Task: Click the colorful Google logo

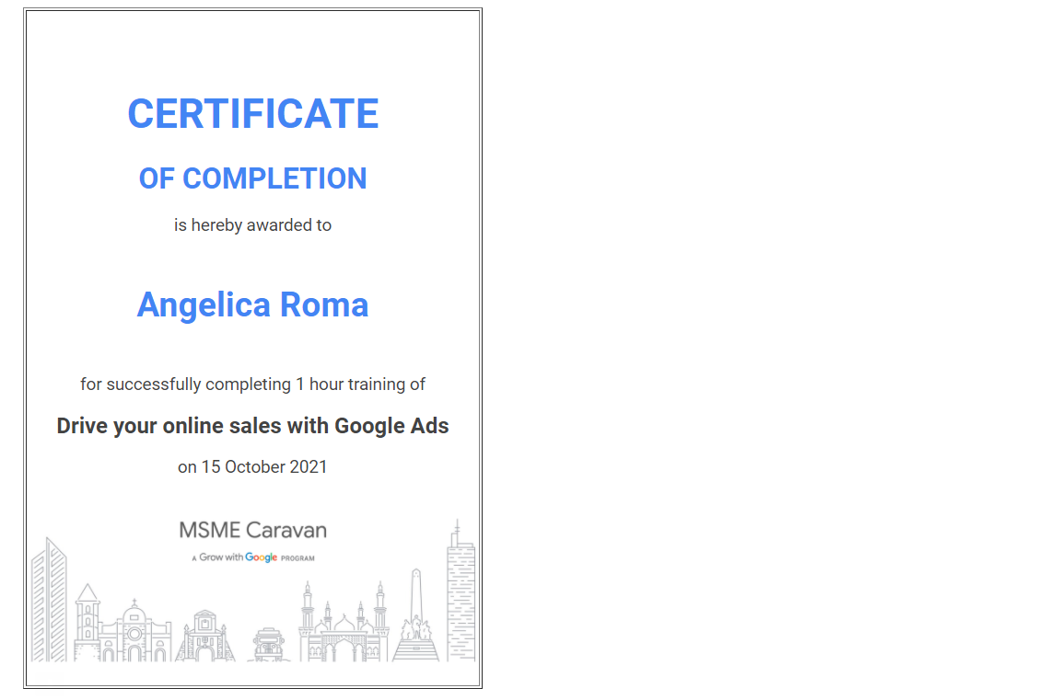Action: pos(261,557)
